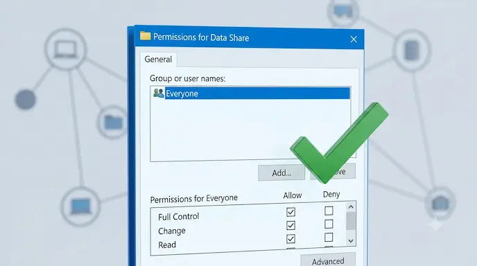Click the Group or user names label
Screen dimensions: 477x266
(x=187, y=78)
